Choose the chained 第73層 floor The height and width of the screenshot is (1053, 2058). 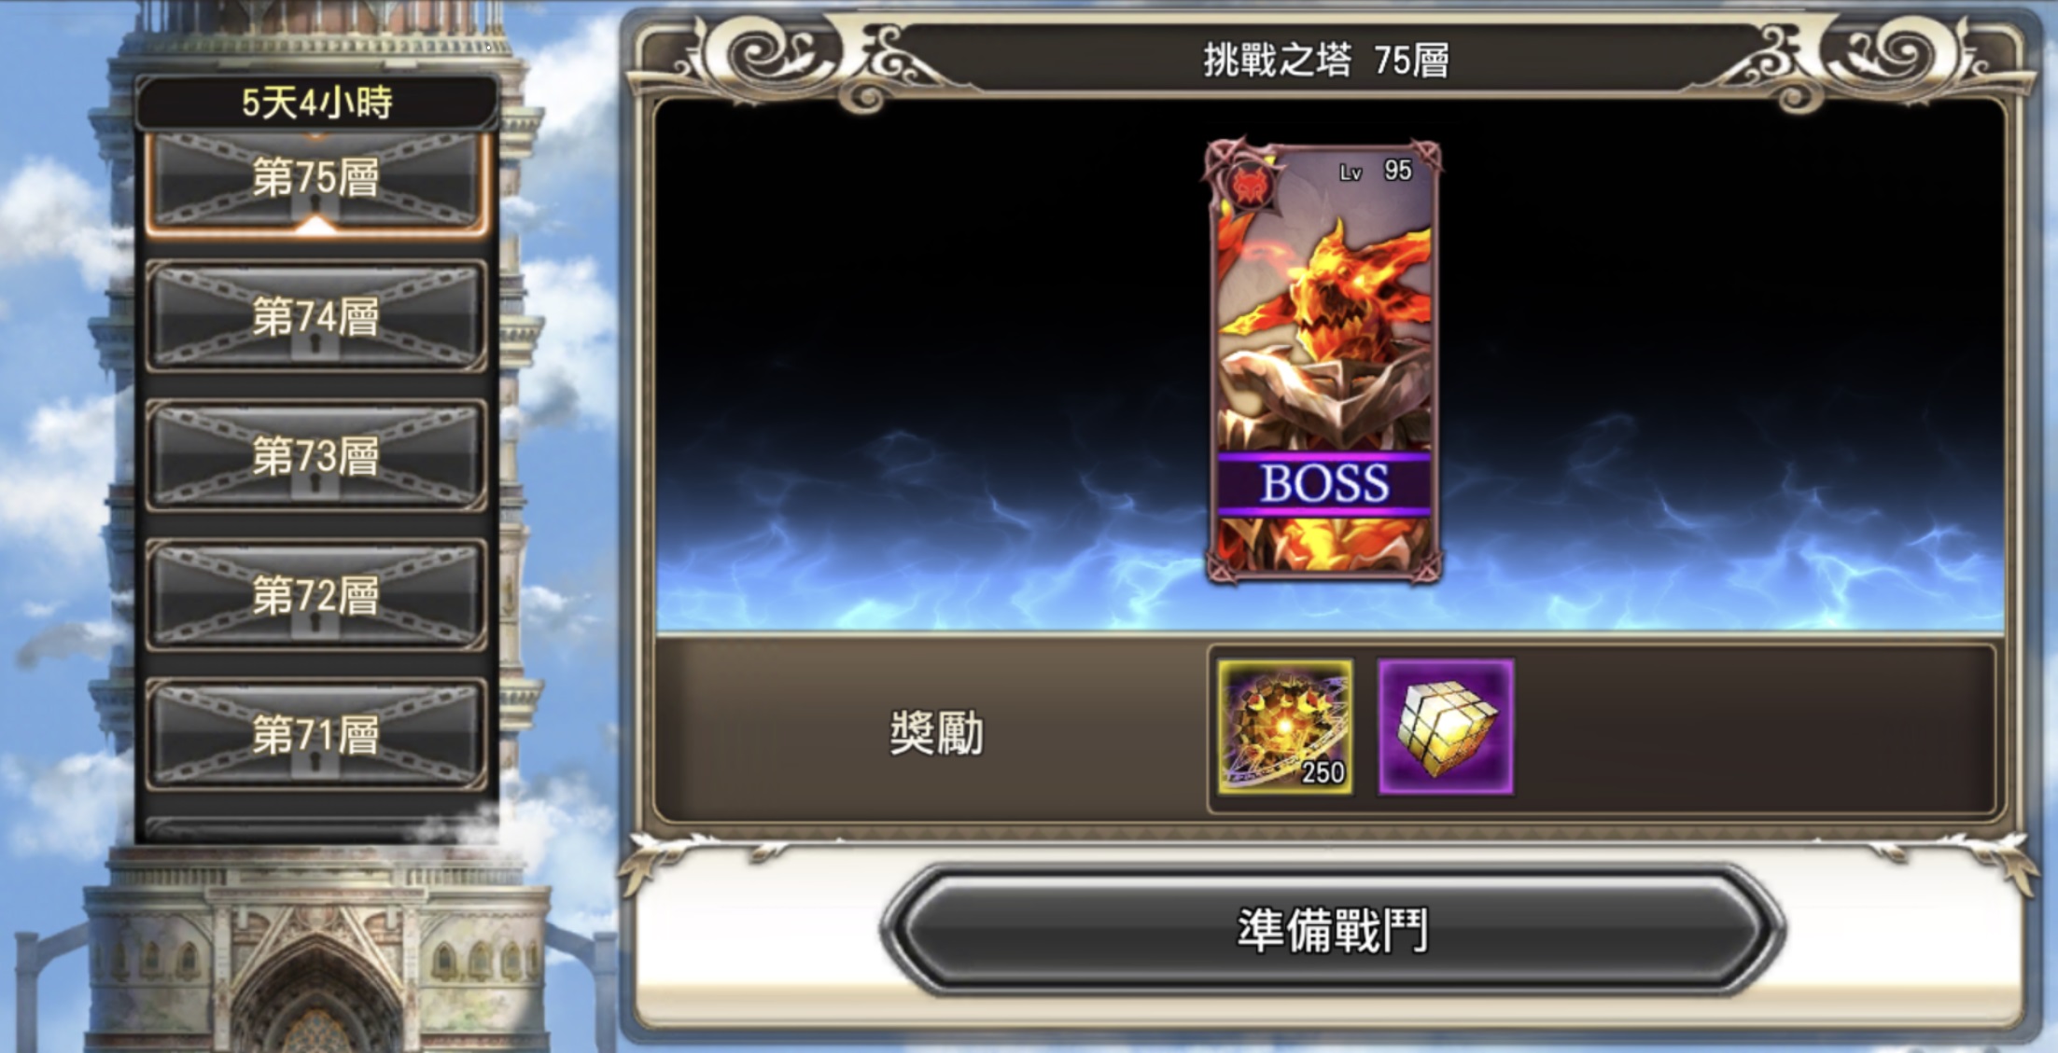pyautogui.click(x=316, y=455)
